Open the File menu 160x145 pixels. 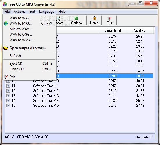pos(7,12)
